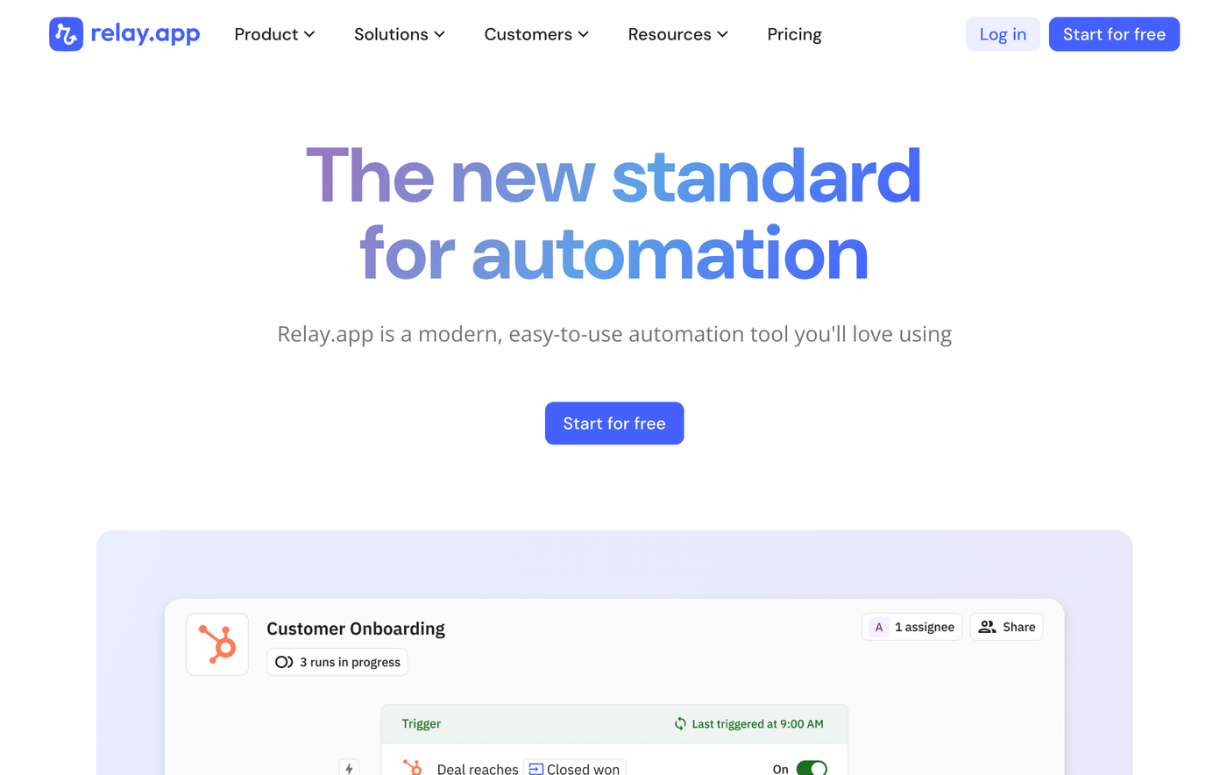Image resolution: width=1227 pixels, height=775 pixels.
Task: Click the runs-in-progress circles icon
Action: click(x=284, y=662)
